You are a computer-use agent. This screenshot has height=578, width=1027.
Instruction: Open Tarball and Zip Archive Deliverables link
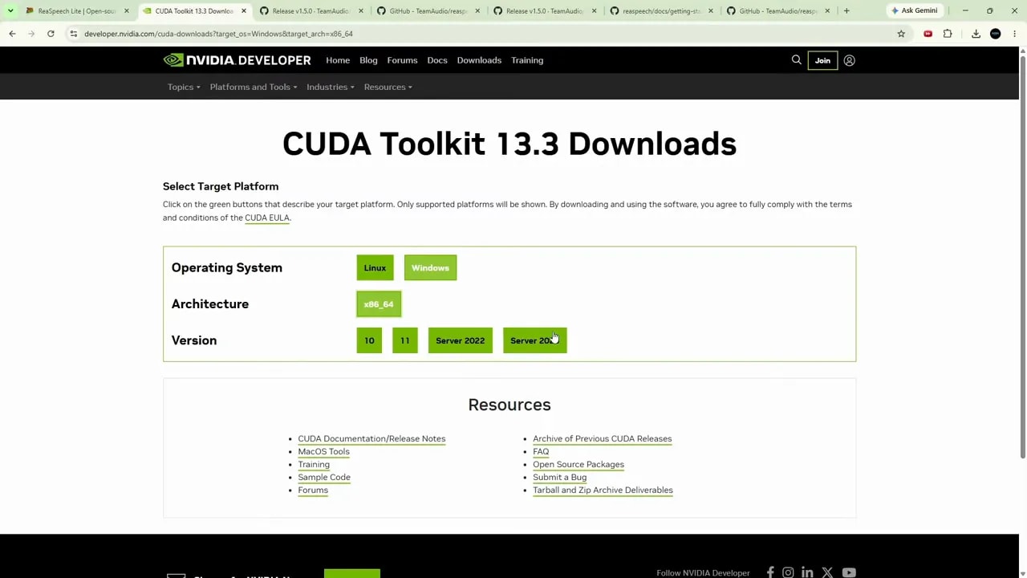[603, 490]
